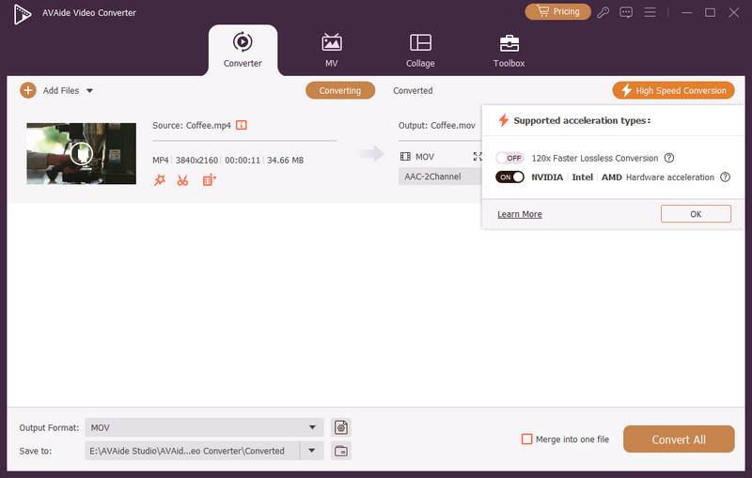This screenshot has height=478, width=752.
Task: Click the enhance video icon
Action: 209,180
